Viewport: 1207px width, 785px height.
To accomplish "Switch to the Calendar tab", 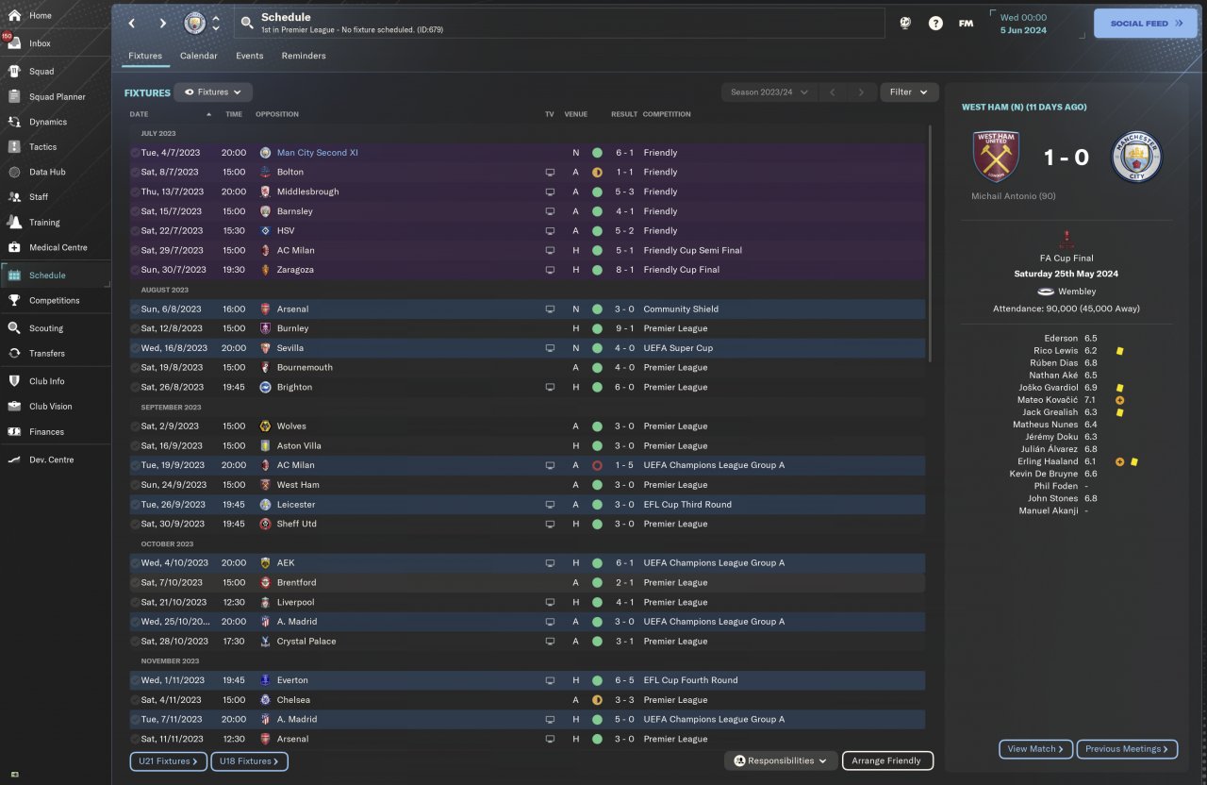I will [x=198, y=56].
